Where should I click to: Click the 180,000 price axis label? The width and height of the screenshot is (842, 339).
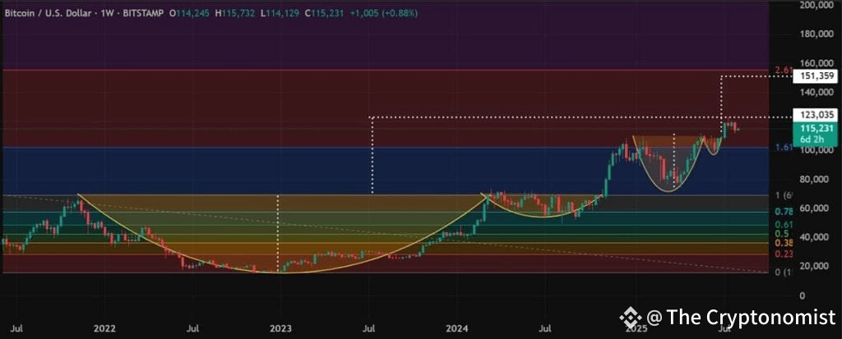click(818, 34)
